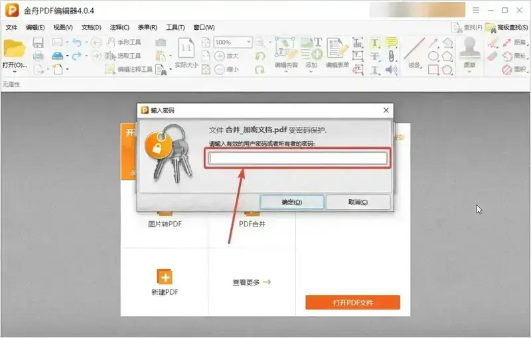Expand the arrow below Stamp (图章)
Image resolution: width=531 pixels, height=338 pixels.
pos(469,72)
